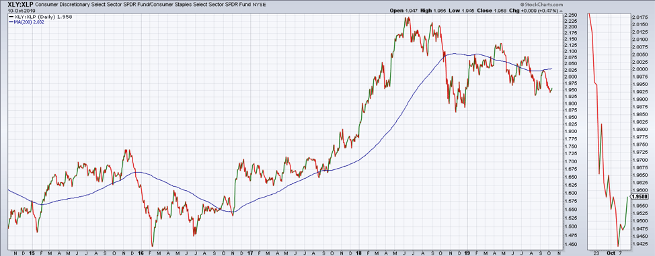655x256 pixels.
Task: Click the 1.700 price axis label
Action: pos(570,162)
